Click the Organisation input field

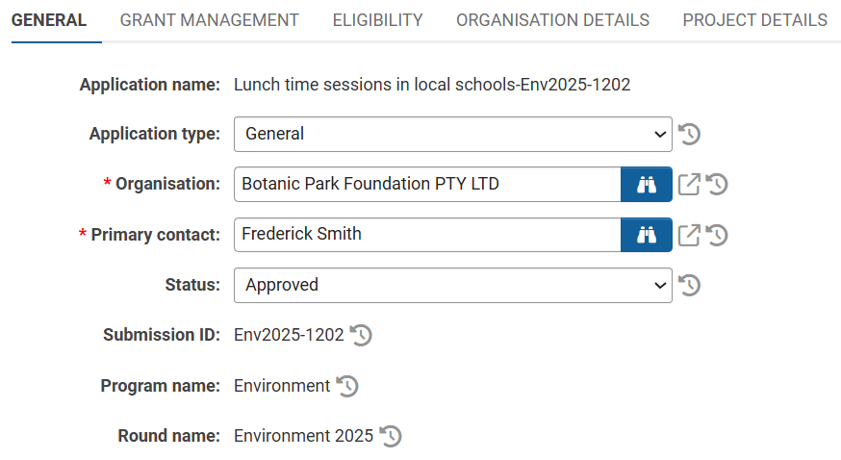(x=427, y=185)
